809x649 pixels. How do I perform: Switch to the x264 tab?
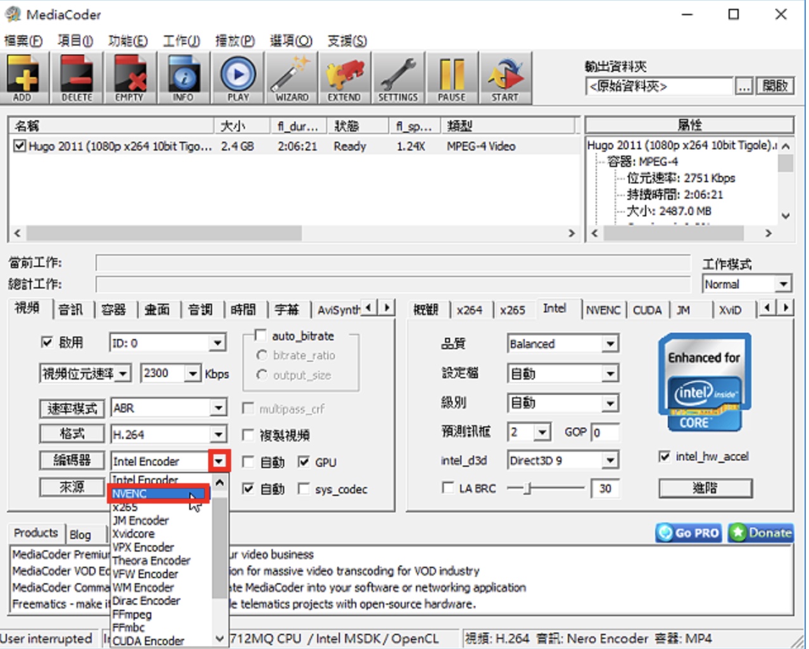(470, 310)
